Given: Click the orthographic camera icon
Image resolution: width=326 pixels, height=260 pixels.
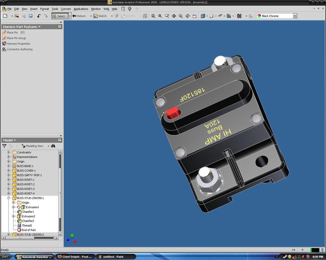Looking at the screenshot, I should [211, 16].
